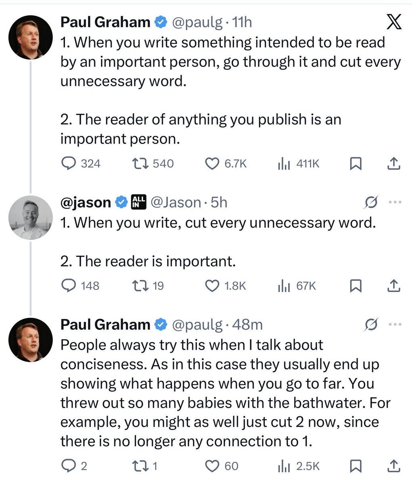View analytics for the 411K views tweet
This screenshot has height=484, width=412.
coord(284,163)
